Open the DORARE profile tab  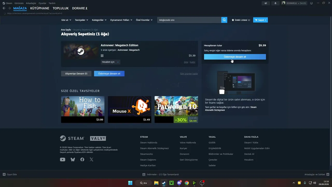(x=80, y=8)
